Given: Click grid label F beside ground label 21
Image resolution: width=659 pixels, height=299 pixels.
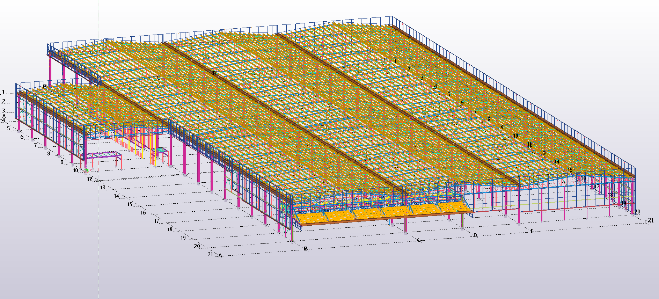Looking at the screenshot, I should [x=645, y=222].
